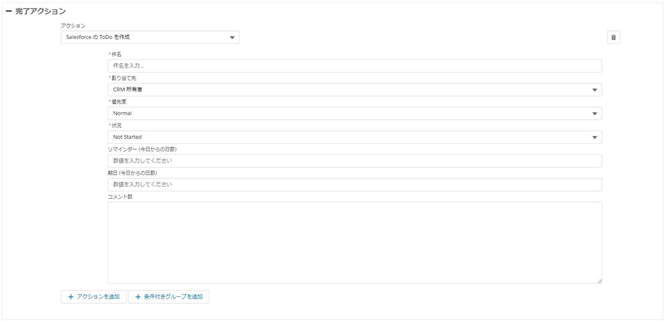Click the コメント数 label

120,197
